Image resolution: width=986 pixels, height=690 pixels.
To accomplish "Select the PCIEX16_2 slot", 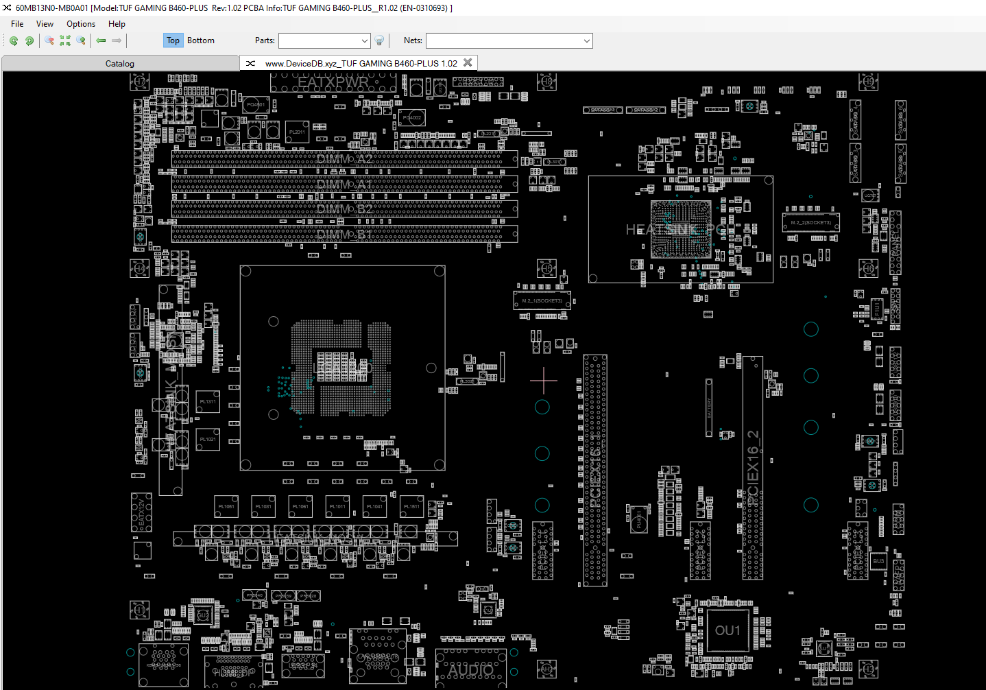I will 753,468.
